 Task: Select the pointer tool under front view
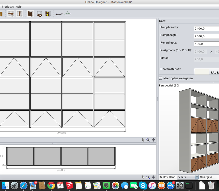pos(143,140)
